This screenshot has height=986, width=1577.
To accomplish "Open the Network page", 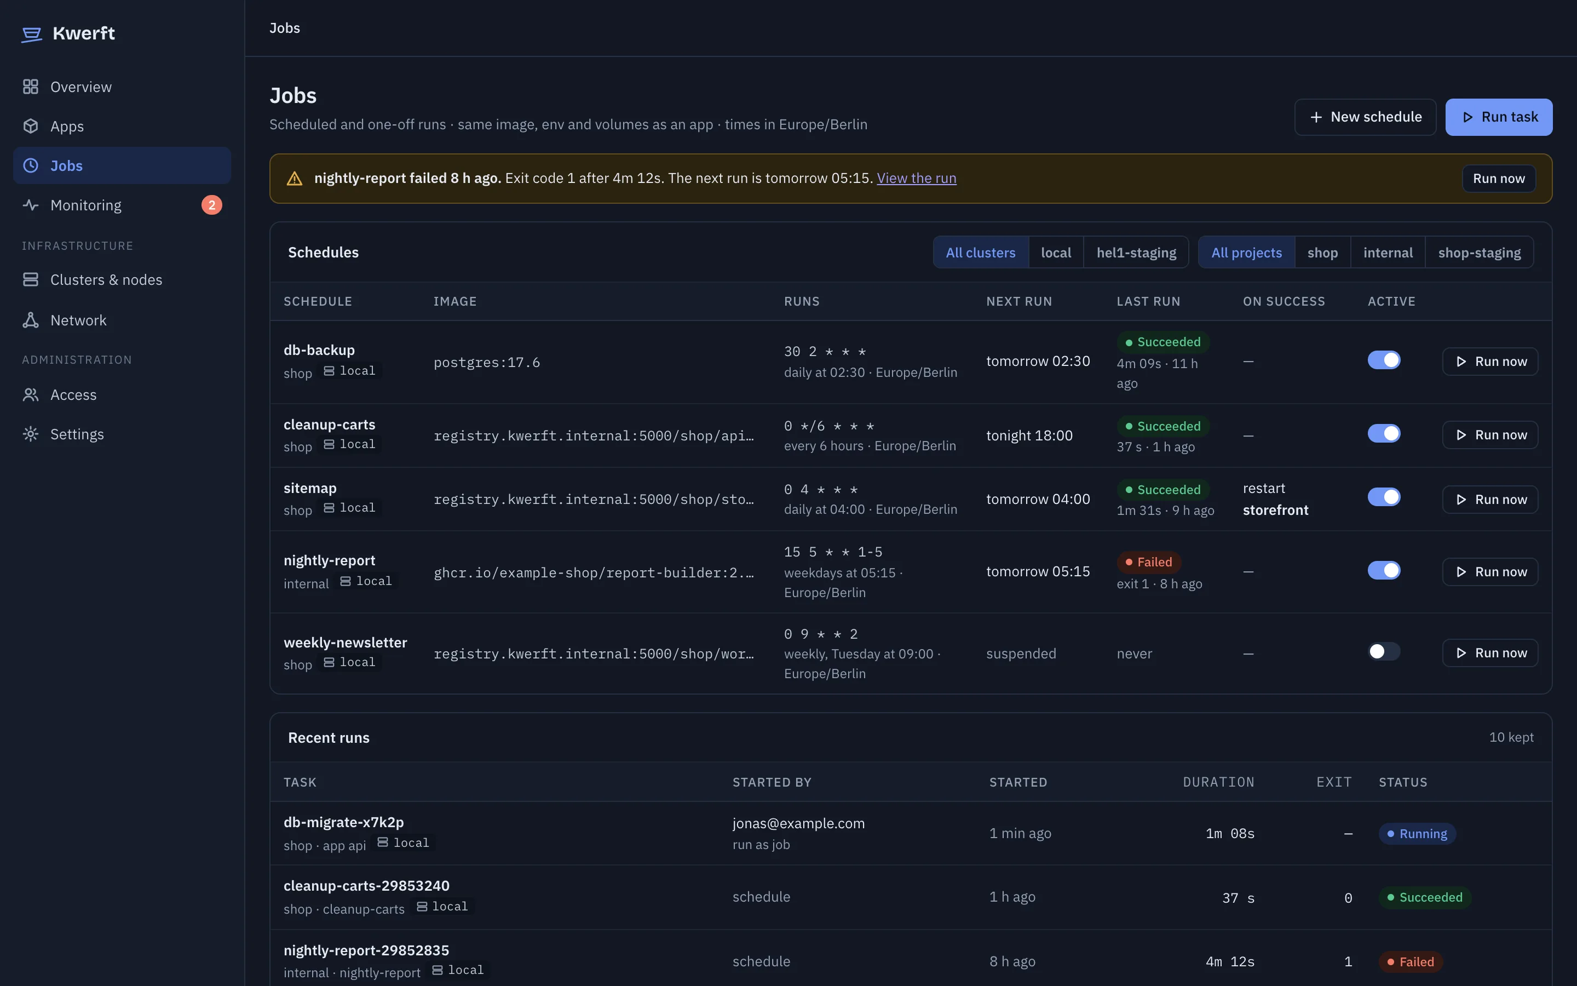I will click(122, 320).
